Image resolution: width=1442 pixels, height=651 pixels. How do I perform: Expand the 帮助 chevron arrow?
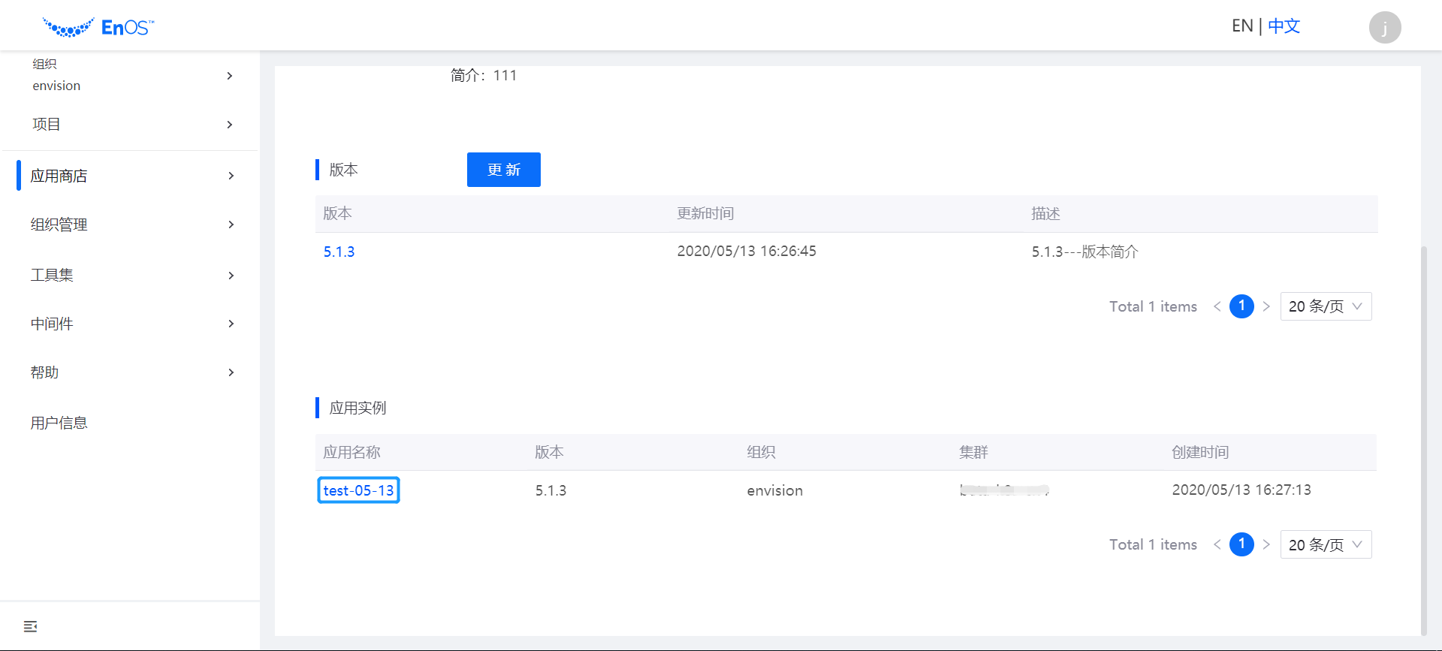(231, 372)
